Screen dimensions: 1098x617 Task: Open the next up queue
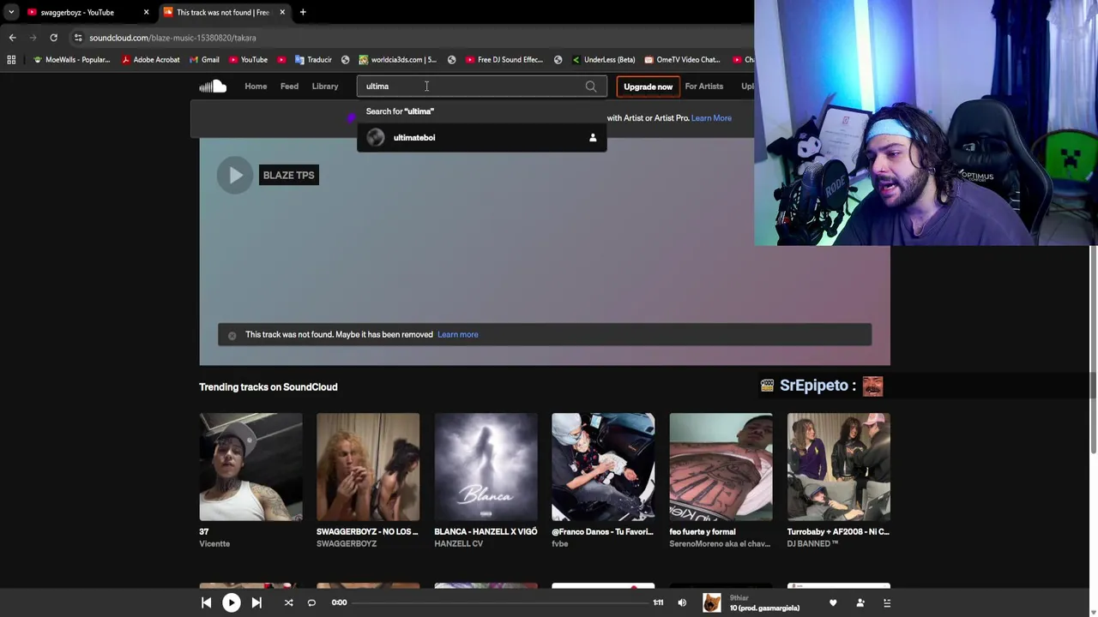(x=887, y=602)
